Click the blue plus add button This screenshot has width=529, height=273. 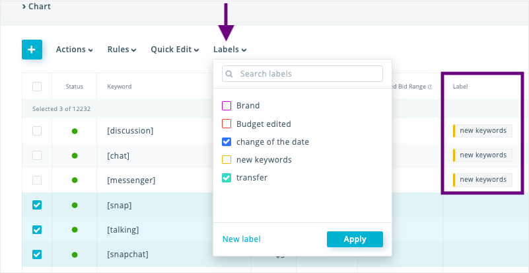click(32, 50)
